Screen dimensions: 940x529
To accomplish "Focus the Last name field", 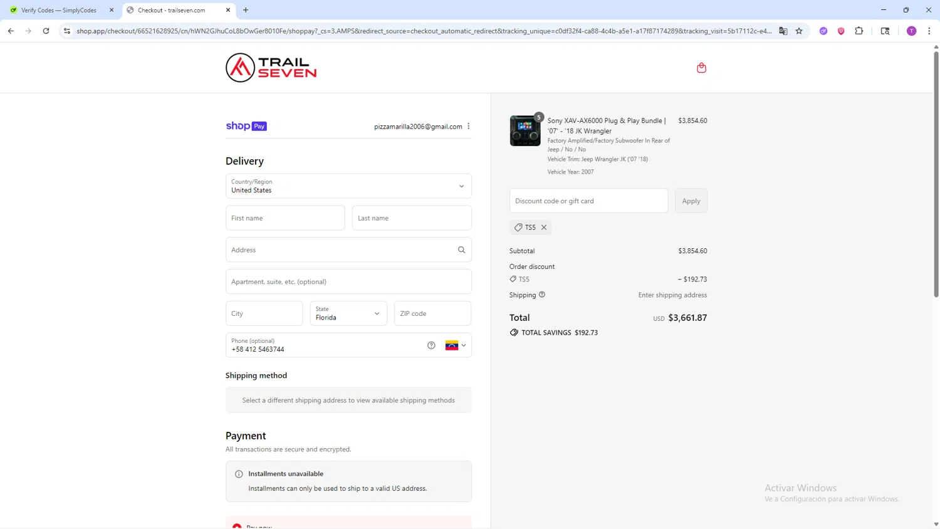I will click(412, 218).
